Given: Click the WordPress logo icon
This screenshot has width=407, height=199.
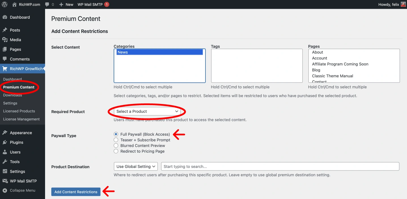Looking at the screenshot, I should click(5, 5).
